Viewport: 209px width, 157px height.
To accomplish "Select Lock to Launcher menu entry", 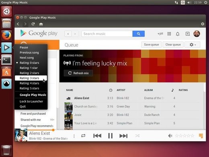I will click(31, 101).
